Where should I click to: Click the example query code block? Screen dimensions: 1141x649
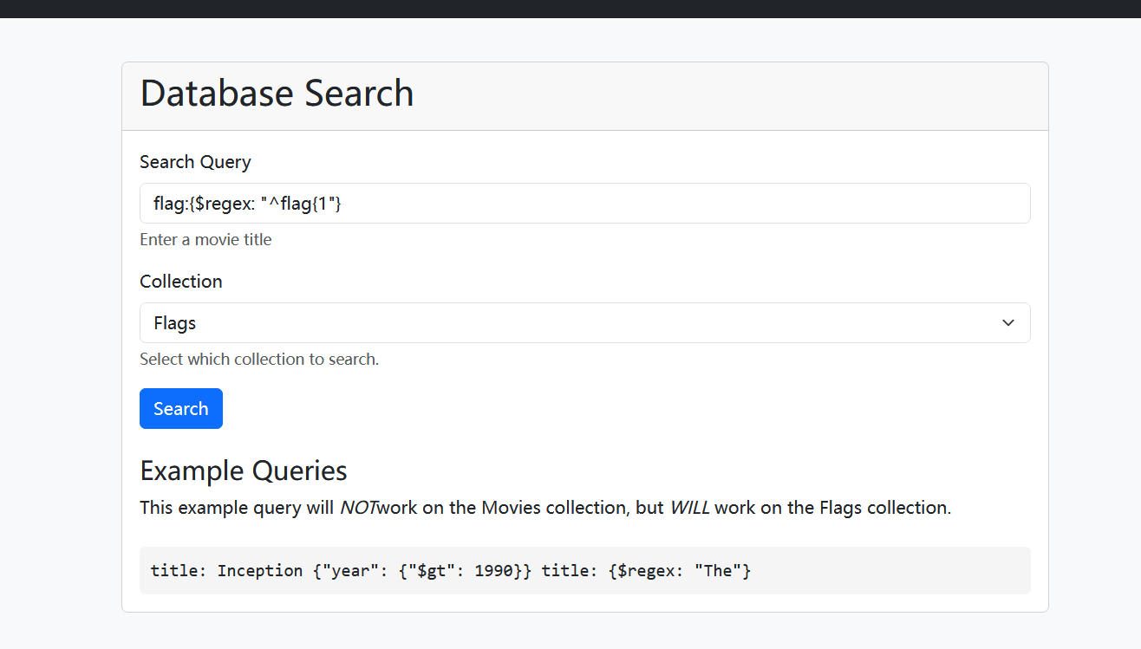pyautogui.click(x=584, y=570)
